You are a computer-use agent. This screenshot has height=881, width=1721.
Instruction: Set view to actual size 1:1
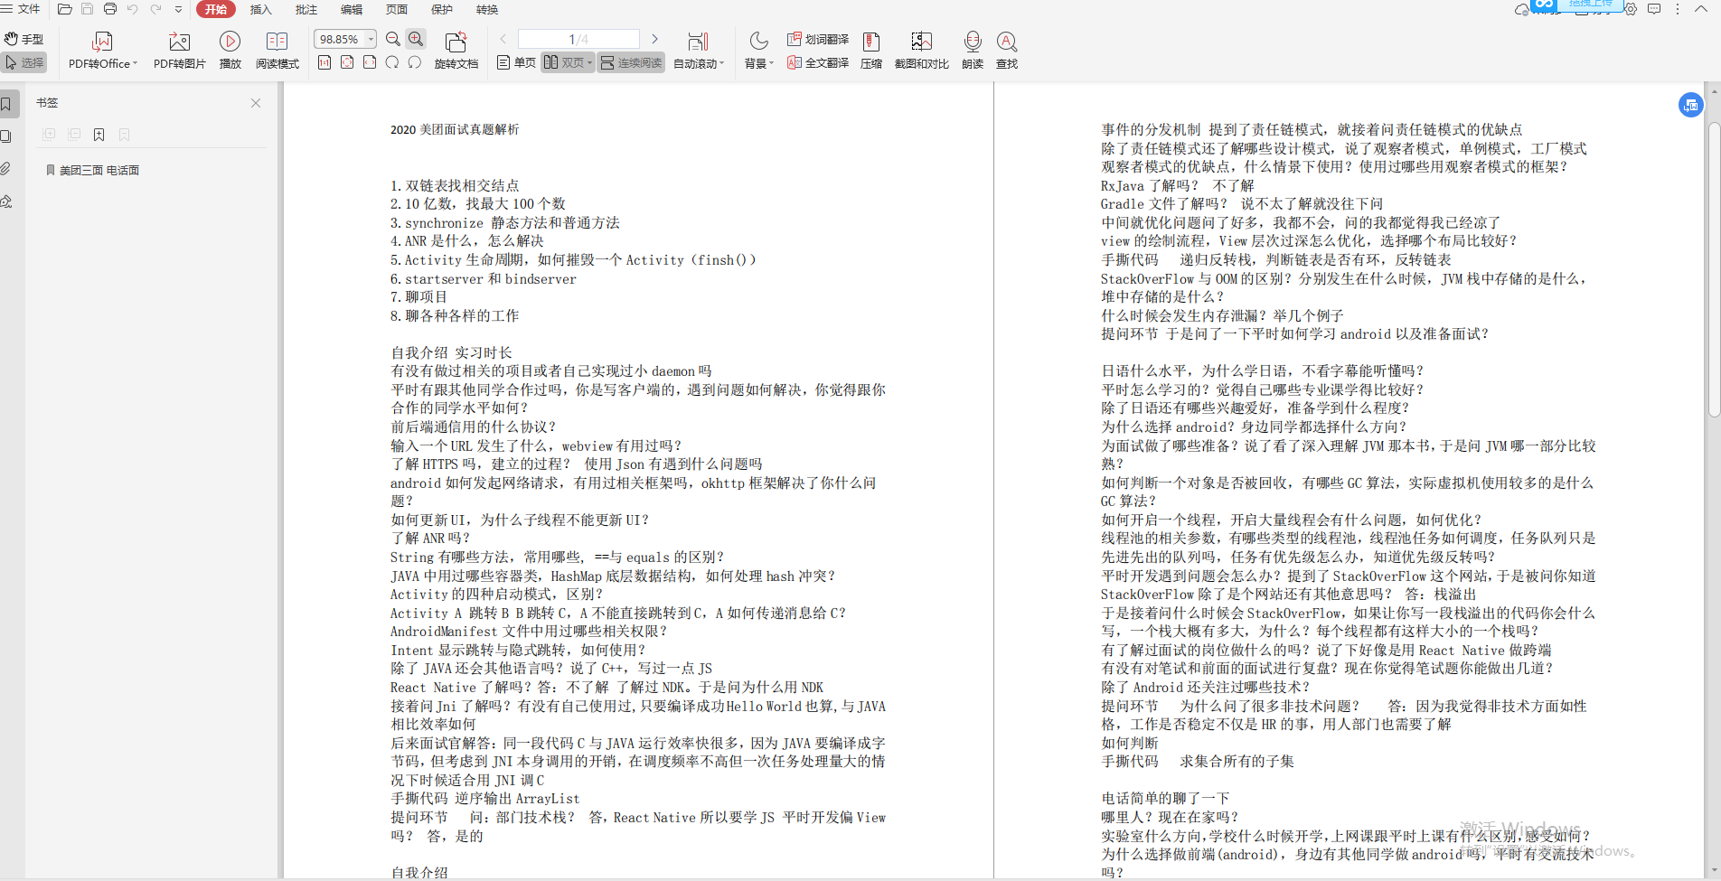click(324, 62)
